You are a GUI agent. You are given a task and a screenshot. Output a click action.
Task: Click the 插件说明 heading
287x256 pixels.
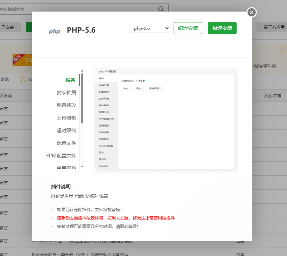(x=62, y=187)
